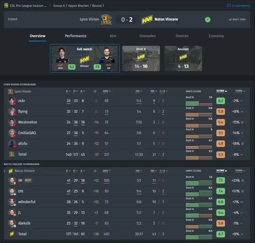This screenshot has width=255, height=243.
Task: Click Natus Vincere Total score 6.7
Action: pyautogui.click(x=221, y=234)
